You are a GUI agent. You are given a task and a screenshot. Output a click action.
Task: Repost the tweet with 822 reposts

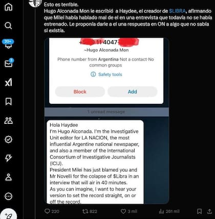[90, 211]
